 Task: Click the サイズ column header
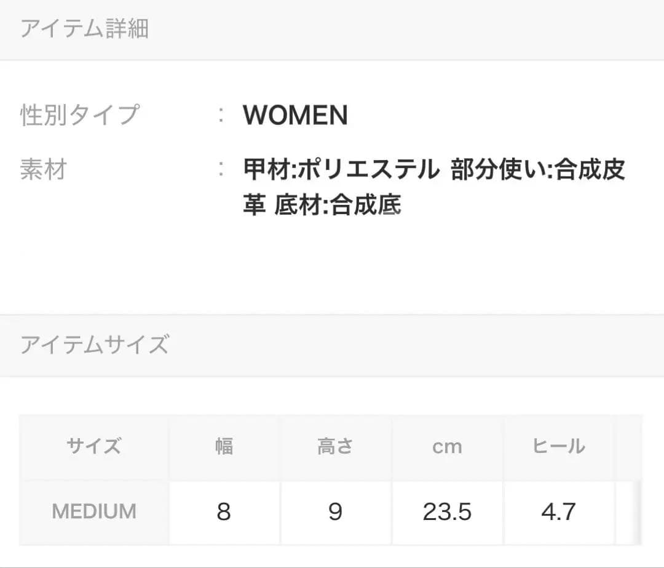click(94, 446)
